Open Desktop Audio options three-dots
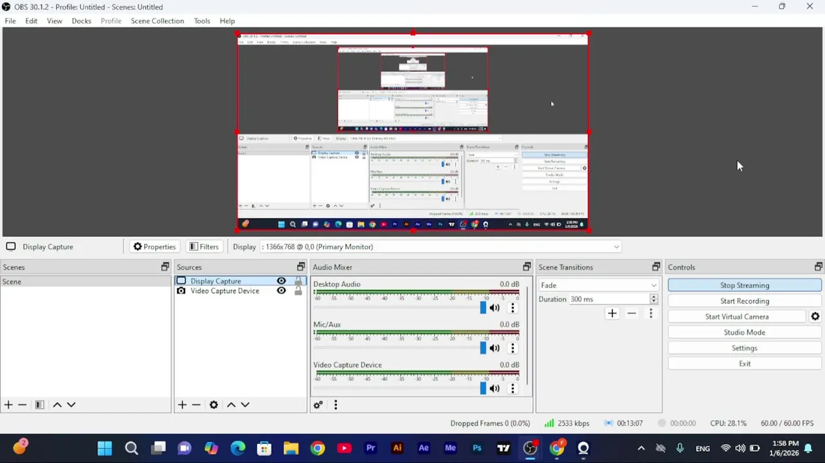This screenshot has width=825, height=463. point(512,308)
